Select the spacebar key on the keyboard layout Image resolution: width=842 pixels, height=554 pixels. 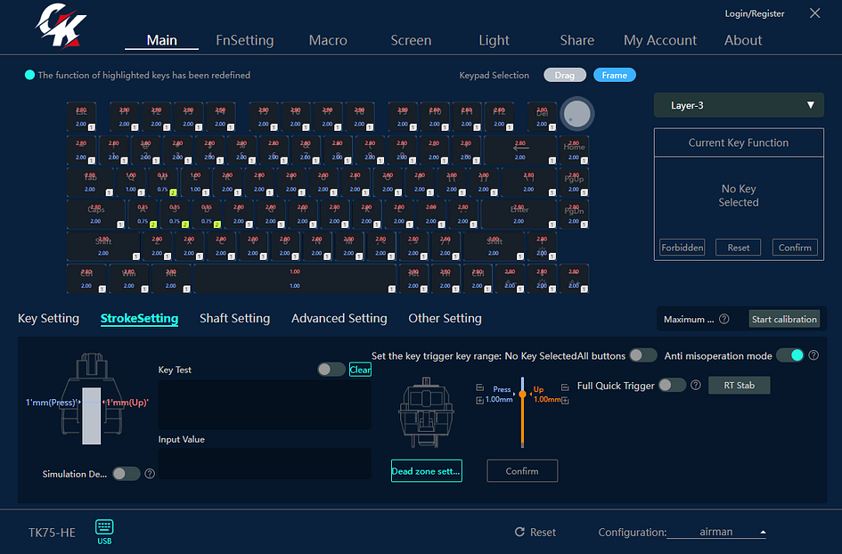295,279
